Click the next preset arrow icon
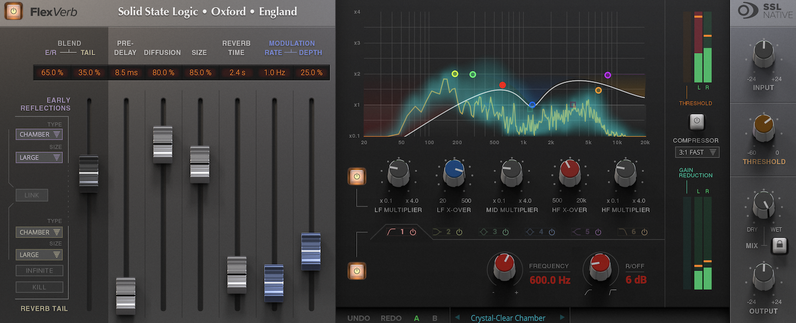Viewport: 796px width, 323px height. pos(563,317)
